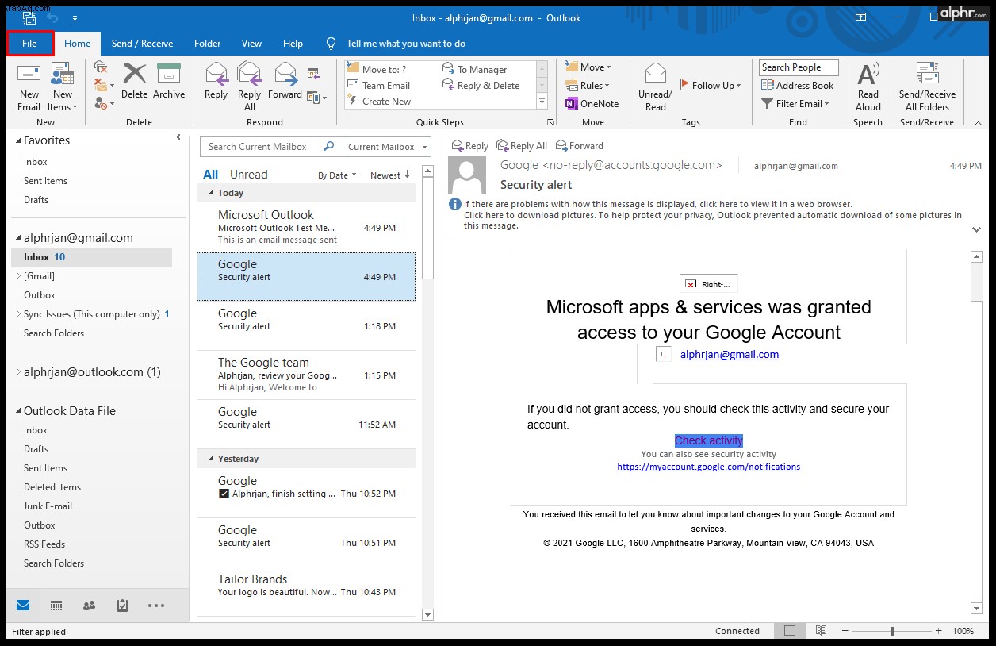Show All messages filter
Viewport: 996px width, 646px height.
[x=210, y=175]
